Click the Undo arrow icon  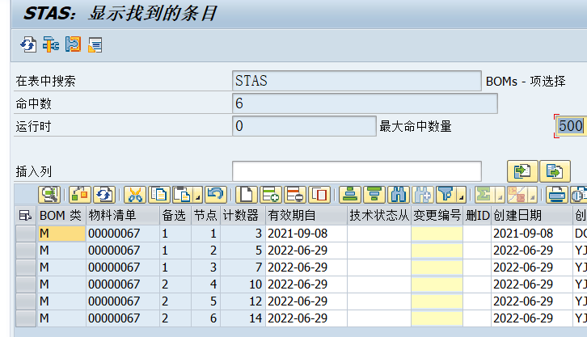coord(216,195)
